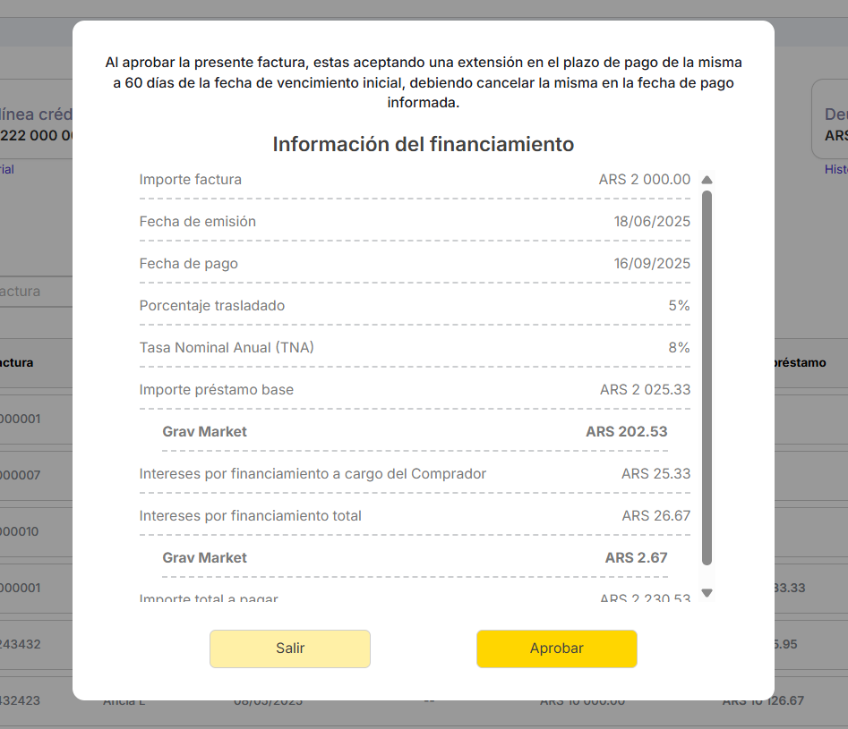The width and height of the screenshot is (848, 729).
Task: Select the Grav Market ARS 2.67 row
Action: 415,558
